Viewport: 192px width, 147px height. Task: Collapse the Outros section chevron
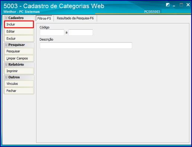[x=6, y=77]
